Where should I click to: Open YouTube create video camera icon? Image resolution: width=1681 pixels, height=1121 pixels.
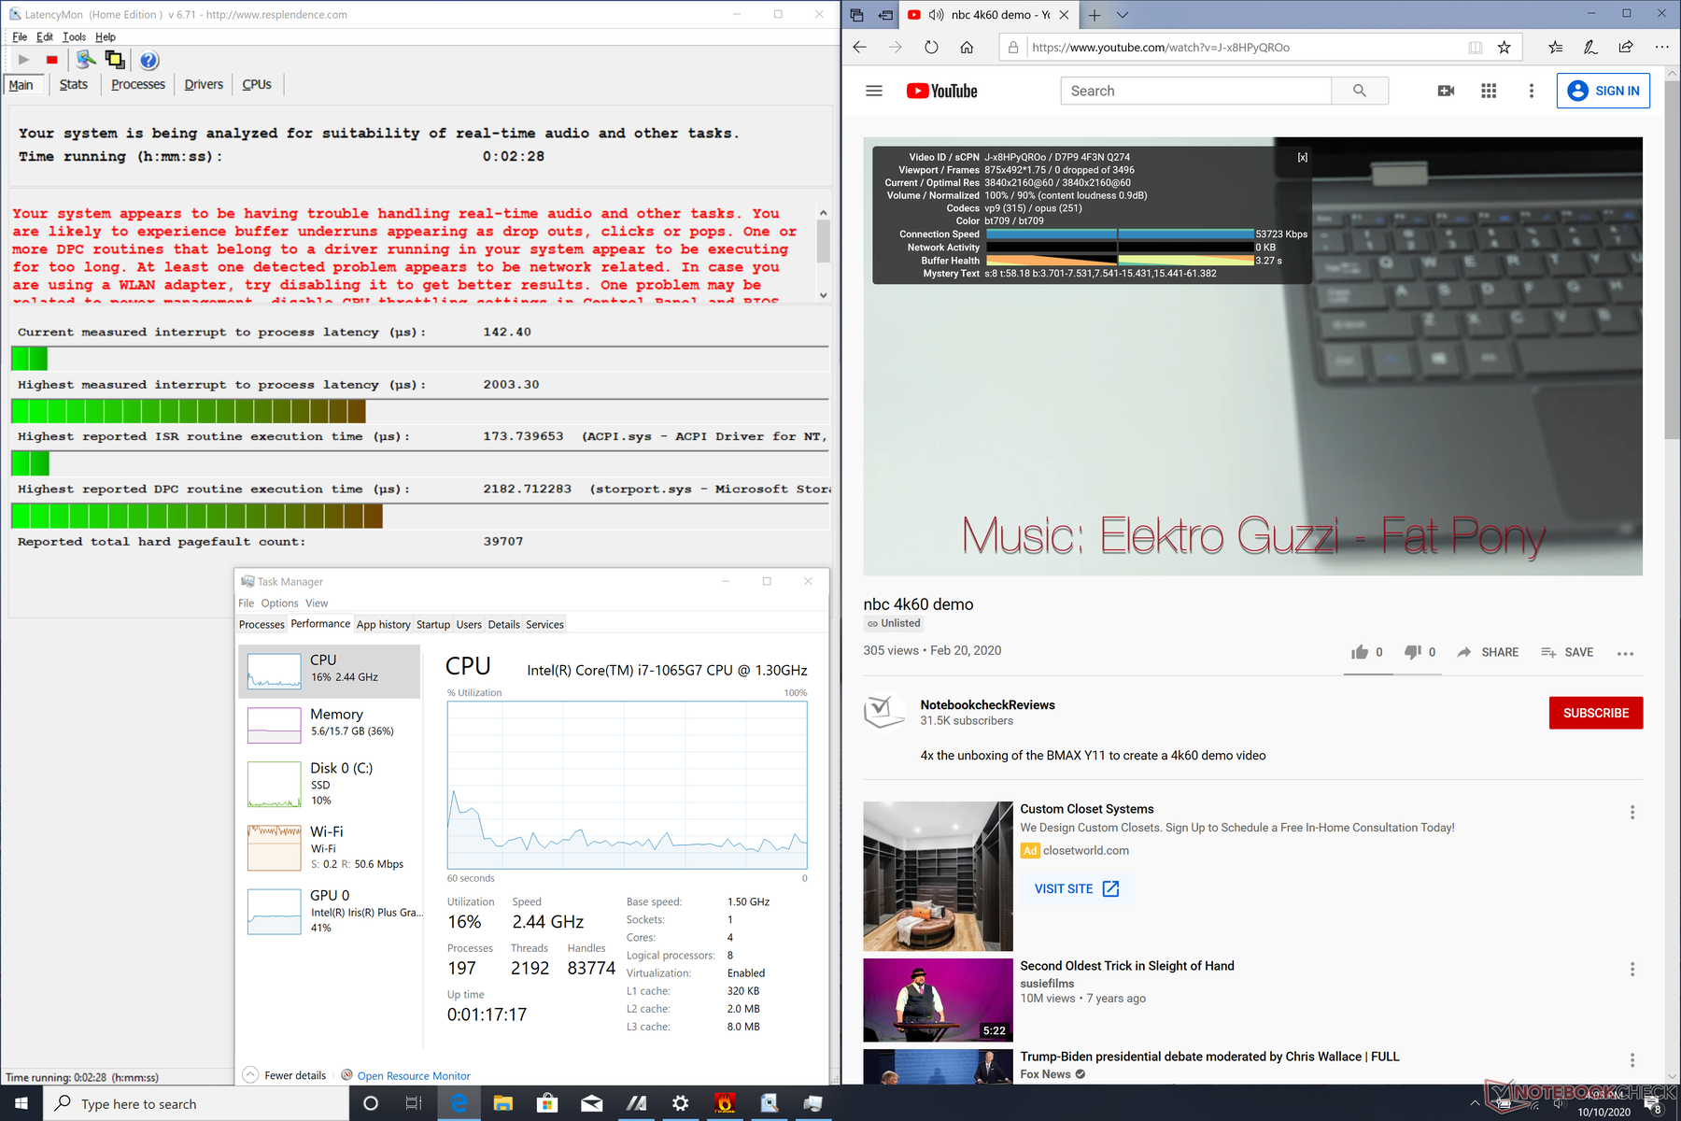pyautogui.click(x=1446, y=91)
